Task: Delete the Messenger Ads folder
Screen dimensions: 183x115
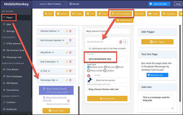Action: [x=70, y=80]
